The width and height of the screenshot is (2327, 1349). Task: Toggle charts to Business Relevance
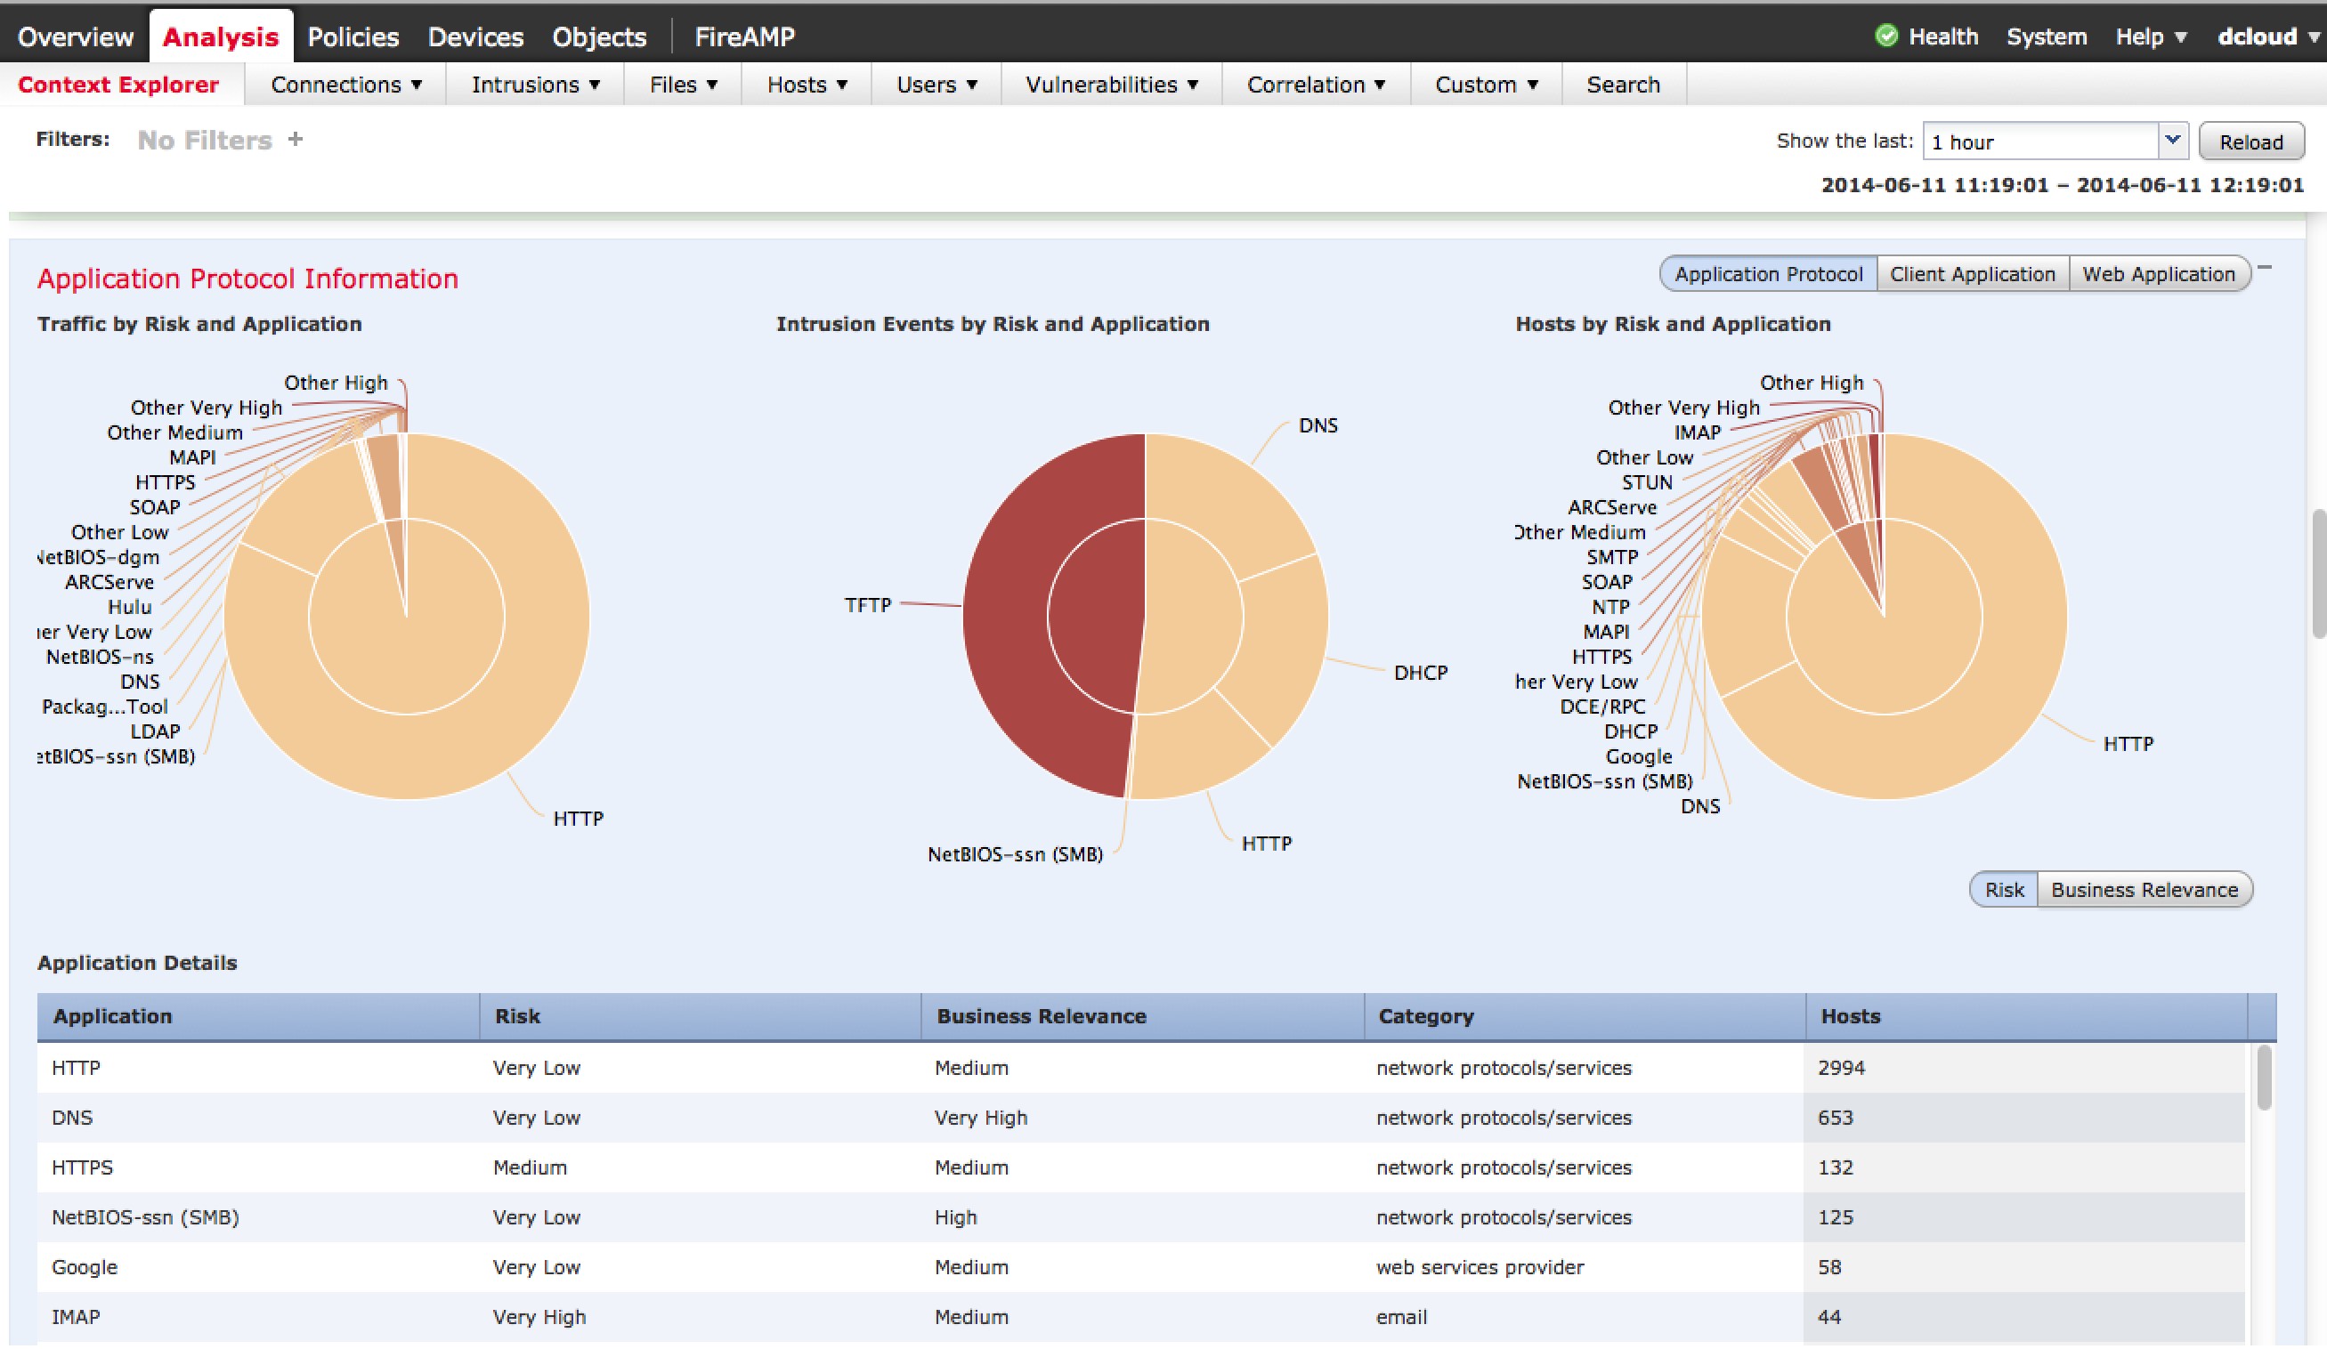pyautogui.click(x=2144, y=890)
